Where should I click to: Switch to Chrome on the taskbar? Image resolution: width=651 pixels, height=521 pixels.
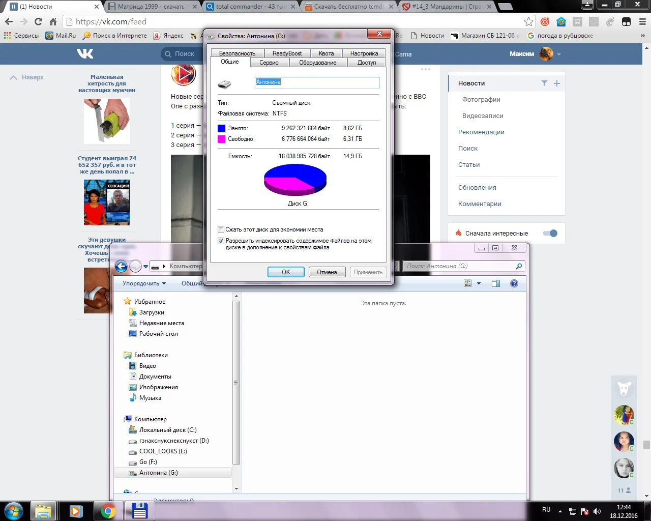[x=108, y=511]
